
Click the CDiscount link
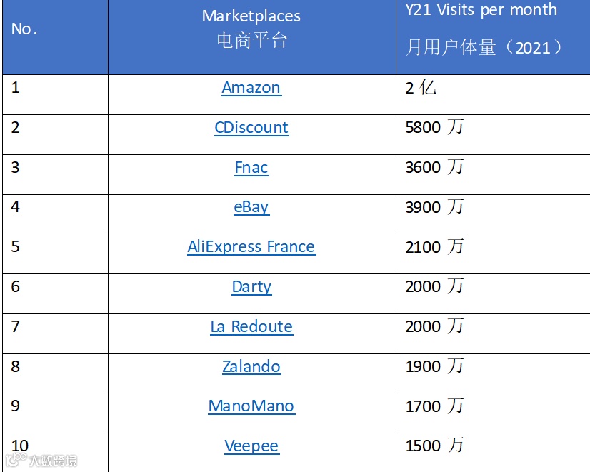coord(251,128)
